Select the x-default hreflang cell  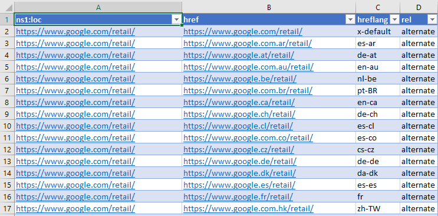click(x=378, y=32)
